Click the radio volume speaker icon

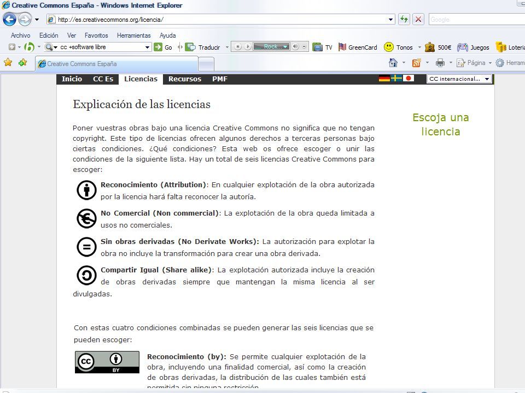click(295, 47)
